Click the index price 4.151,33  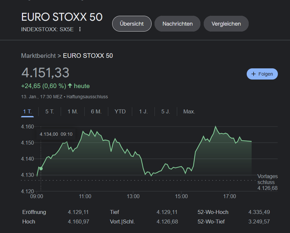45,73
